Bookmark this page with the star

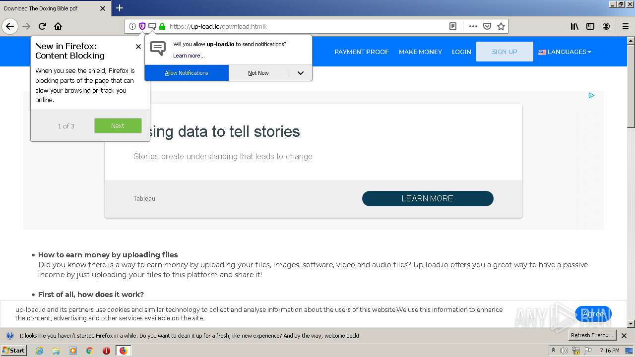click(501, 26)
